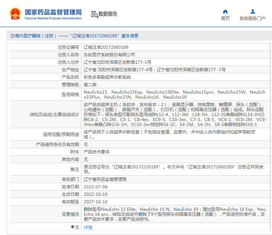Select 适用范围/预期用途 label
The width and height of the screenshot is (272, 235).
61,135
